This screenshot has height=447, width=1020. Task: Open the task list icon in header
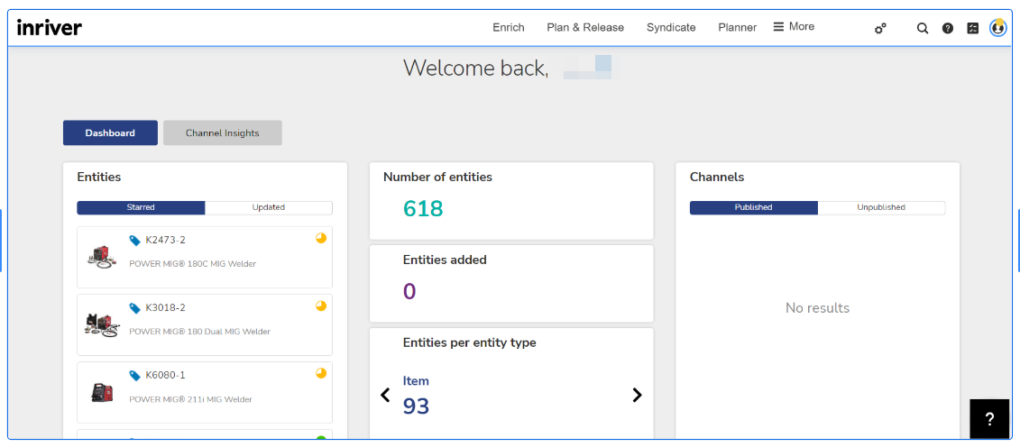[x=972, y=28]
